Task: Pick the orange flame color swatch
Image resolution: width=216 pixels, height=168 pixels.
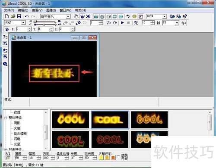Action: [113, 158]
